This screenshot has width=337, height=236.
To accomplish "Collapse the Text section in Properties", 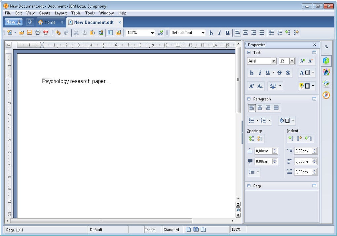I will click(x=249, y=53).
